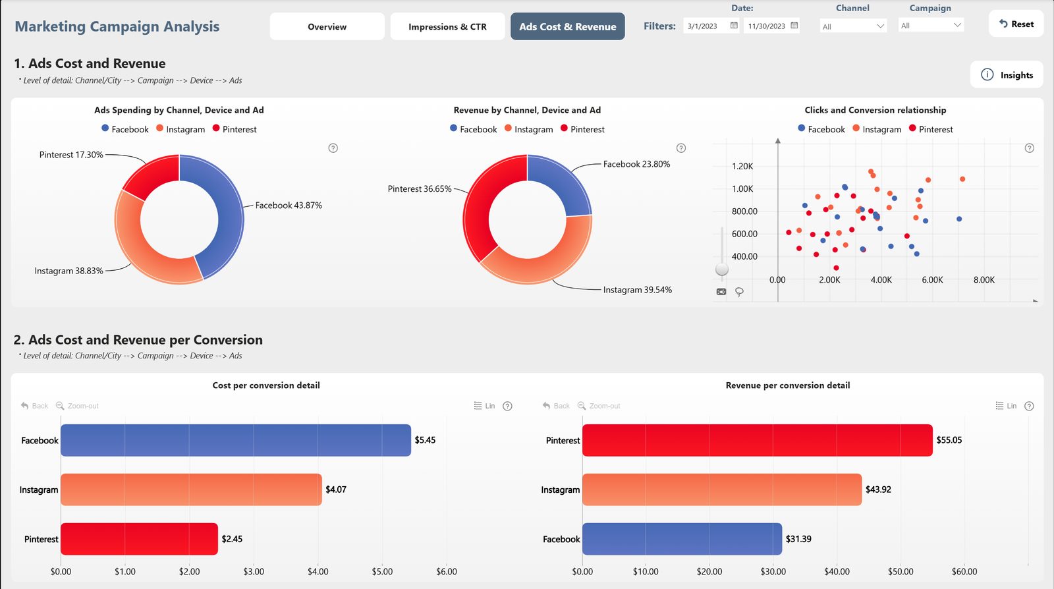This screenshot has width=1054, height=589.
Task: Click Back in Cost per conversion chart
Action: point(34,406)
